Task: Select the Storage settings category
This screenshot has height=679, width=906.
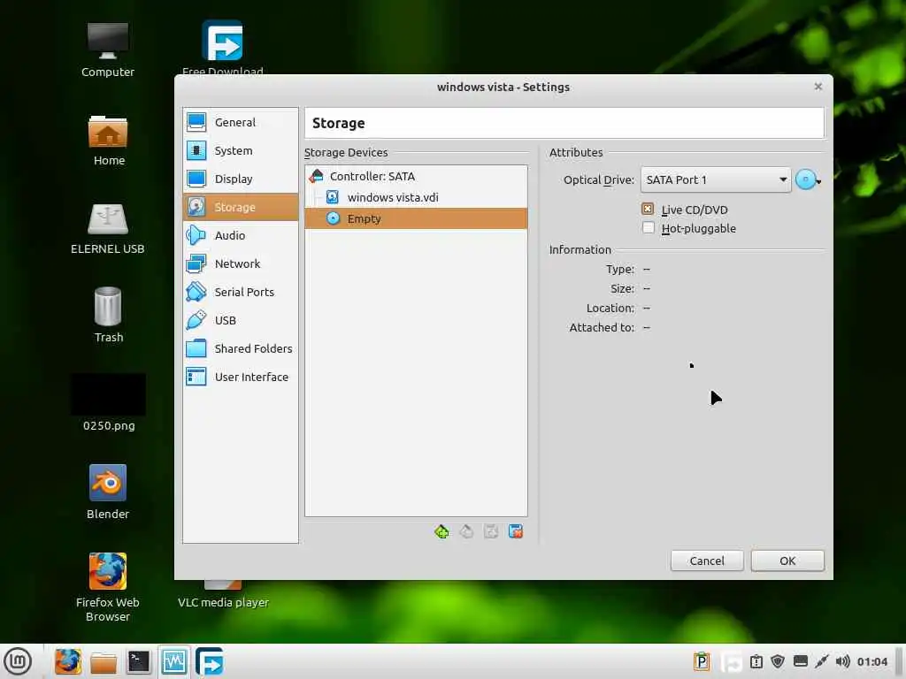Action: click(x=241, y=207)
